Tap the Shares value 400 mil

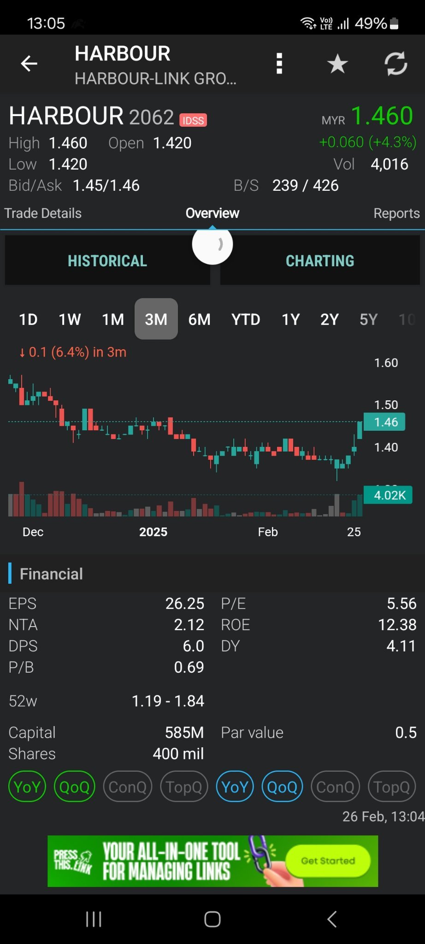tap(178, 754)
